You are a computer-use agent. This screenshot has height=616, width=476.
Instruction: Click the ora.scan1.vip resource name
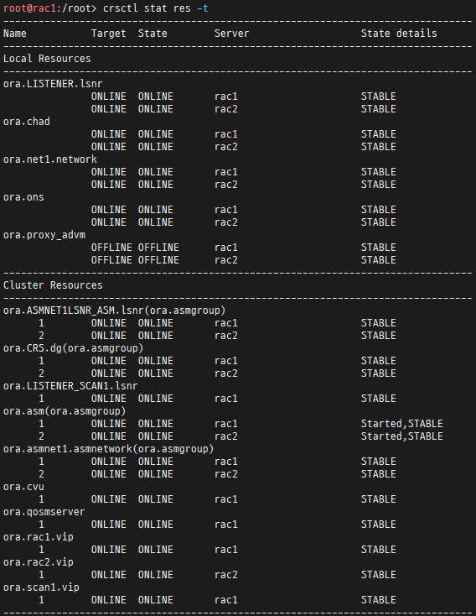[x=41, y=587]
